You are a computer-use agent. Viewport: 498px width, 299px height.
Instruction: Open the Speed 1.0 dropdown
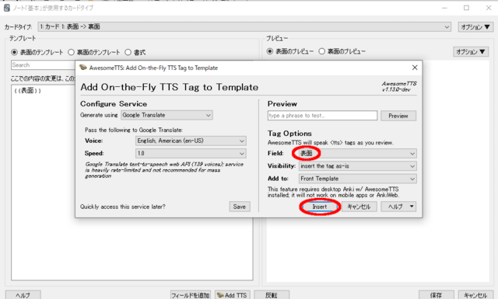(191, 154)
